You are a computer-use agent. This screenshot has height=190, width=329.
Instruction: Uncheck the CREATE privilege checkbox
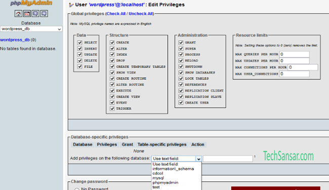click(112, 43)
